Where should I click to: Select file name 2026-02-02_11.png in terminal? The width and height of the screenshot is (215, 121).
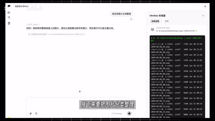(160, 101)
